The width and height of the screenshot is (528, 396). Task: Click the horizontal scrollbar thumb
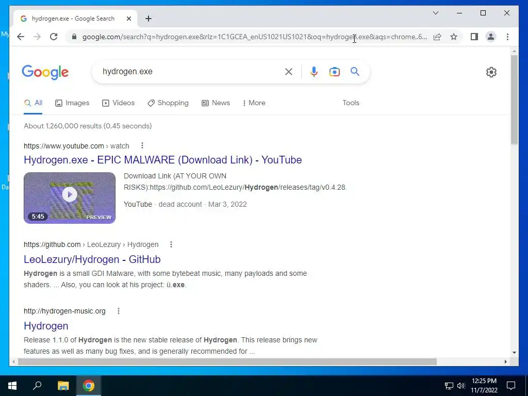point(227,361)
